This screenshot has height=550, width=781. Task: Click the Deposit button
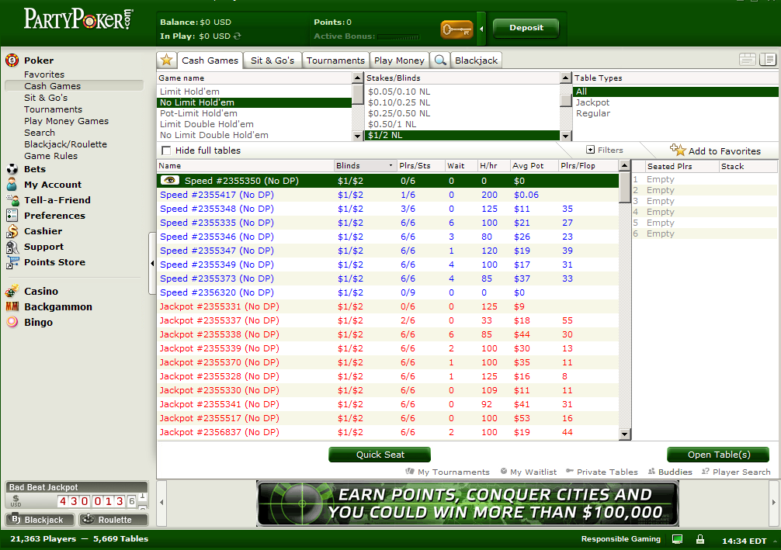coord(526,28)
